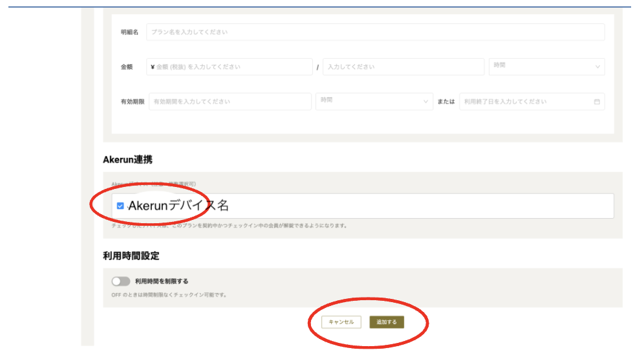Click the 金額 field label

[127, 67]
